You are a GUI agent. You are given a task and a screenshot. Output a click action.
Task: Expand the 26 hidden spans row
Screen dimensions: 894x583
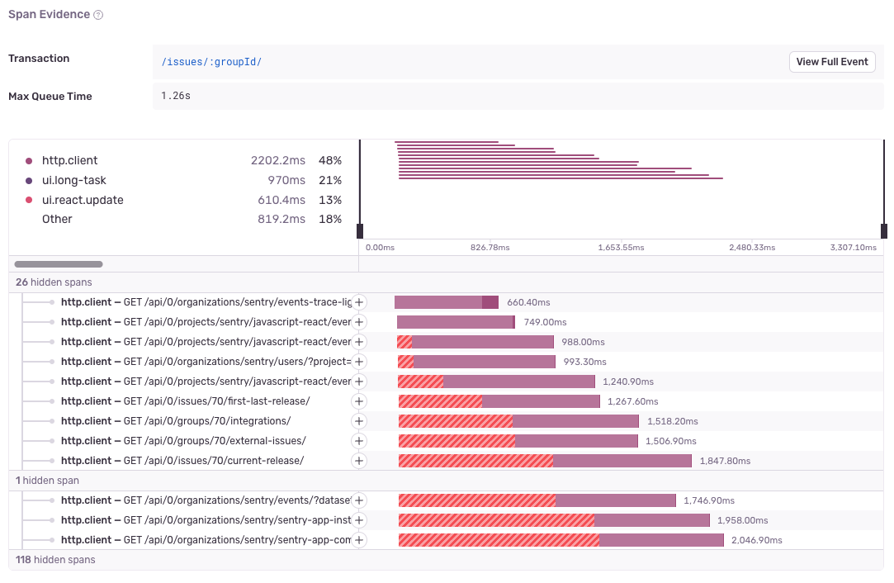54,282
